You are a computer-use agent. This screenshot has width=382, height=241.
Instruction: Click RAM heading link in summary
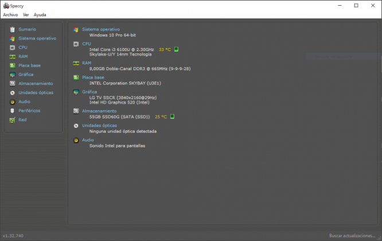click(87, 63)
